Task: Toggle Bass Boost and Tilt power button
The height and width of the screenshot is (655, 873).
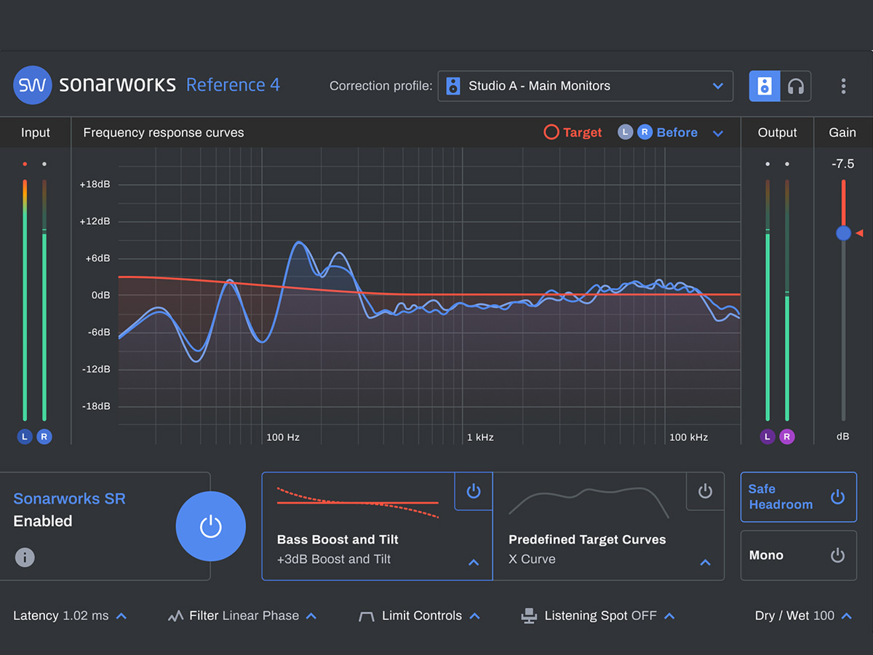Action: 474,491
